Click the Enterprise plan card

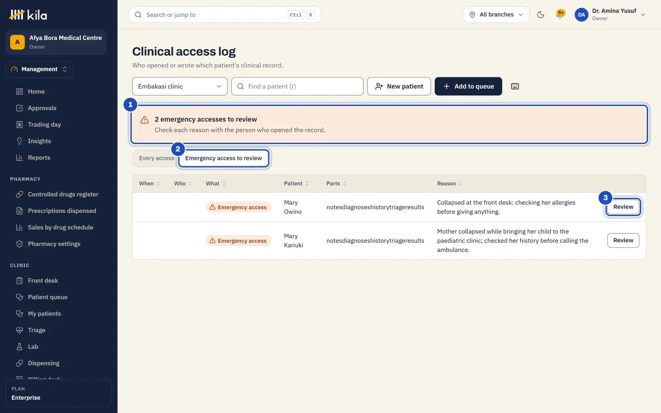tap(59, 393)
